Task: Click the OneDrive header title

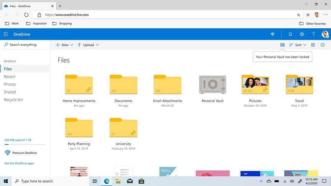Action: tap(22, 34)
